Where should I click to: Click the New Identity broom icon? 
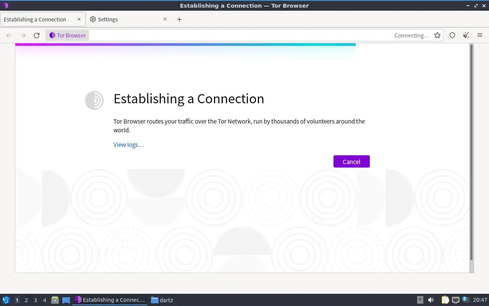coord(466,35)
